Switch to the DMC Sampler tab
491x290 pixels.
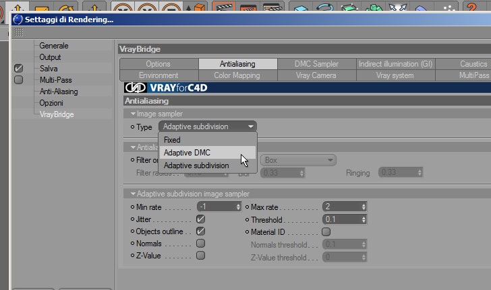pos(317,64)
